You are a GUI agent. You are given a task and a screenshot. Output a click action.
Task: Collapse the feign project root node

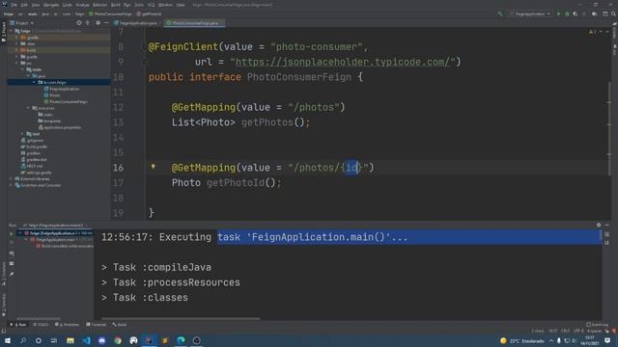pos(12,31)
